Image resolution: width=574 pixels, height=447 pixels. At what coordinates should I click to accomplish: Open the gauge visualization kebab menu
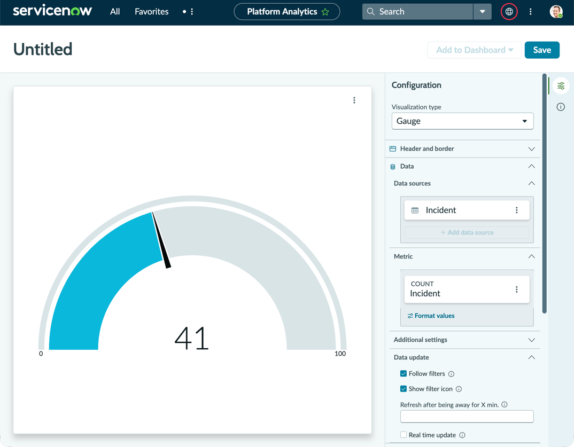click(354, 100)
